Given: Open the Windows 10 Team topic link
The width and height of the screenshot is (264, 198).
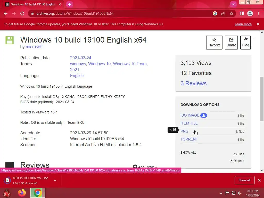Looking at the screenshot, I should click(x=130, y=64).
